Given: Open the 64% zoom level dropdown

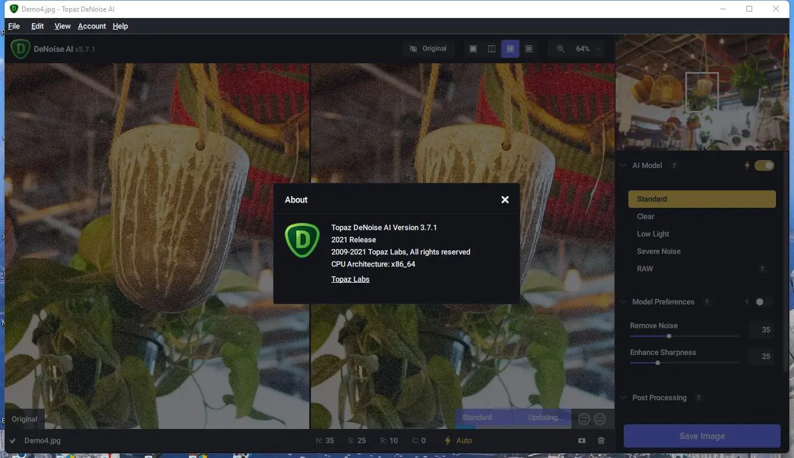Looking at the screenshot, I should [x=588, y=49].
